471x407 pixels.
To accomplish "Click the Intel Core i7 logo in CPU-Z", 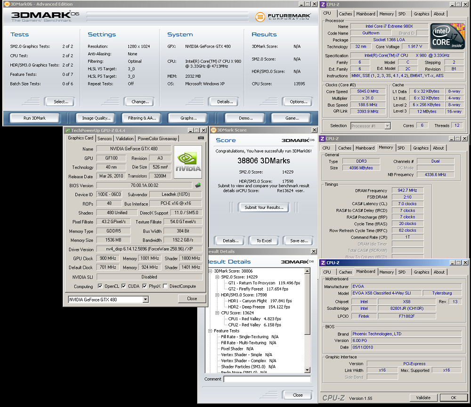I will click(x=447, y=36).
